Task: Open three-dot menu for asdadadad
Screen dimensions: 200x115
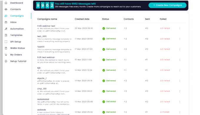Action: pyautogui.click(x=180, y=102)
